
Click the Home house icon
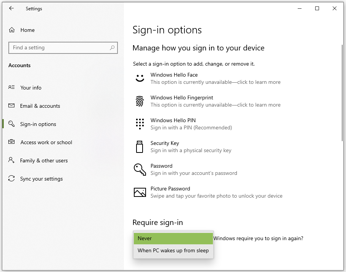click(x=12, y=30)
